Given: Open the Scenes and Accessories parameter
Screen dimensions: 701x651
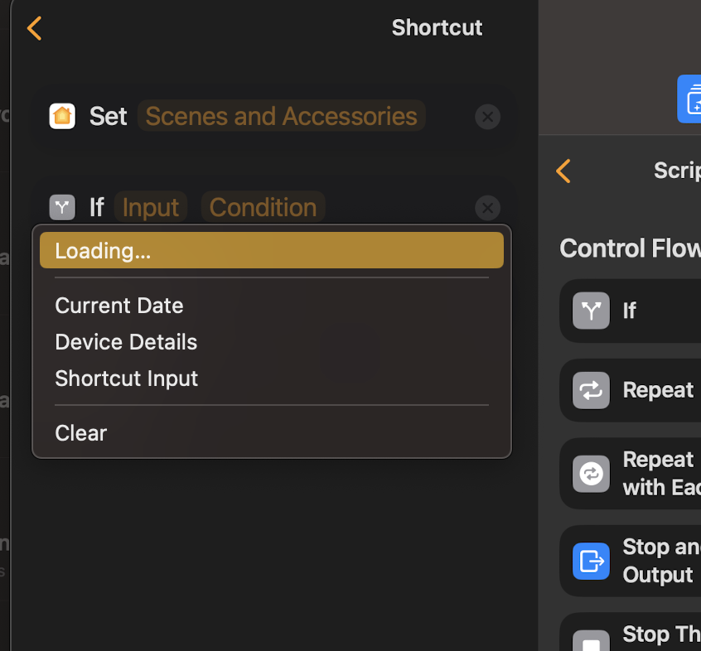Looking at the screenshot, I should (281, 116).
